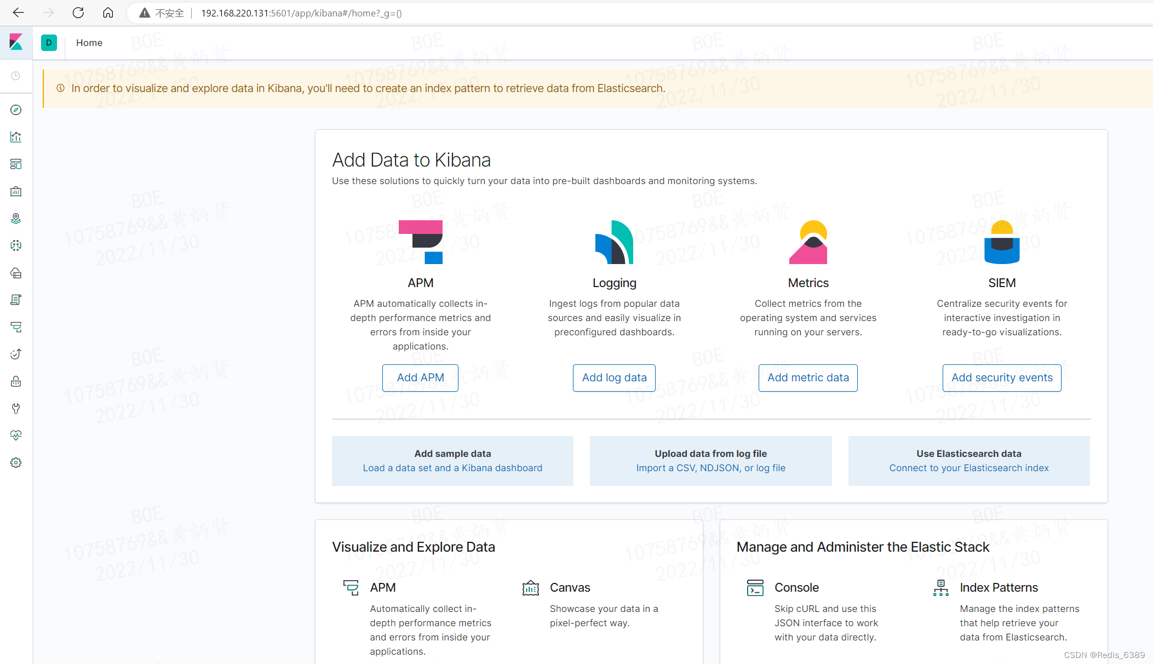1153x664 pixels.
Task: Open Maps icon in sidebar
Action: point(16,219)
